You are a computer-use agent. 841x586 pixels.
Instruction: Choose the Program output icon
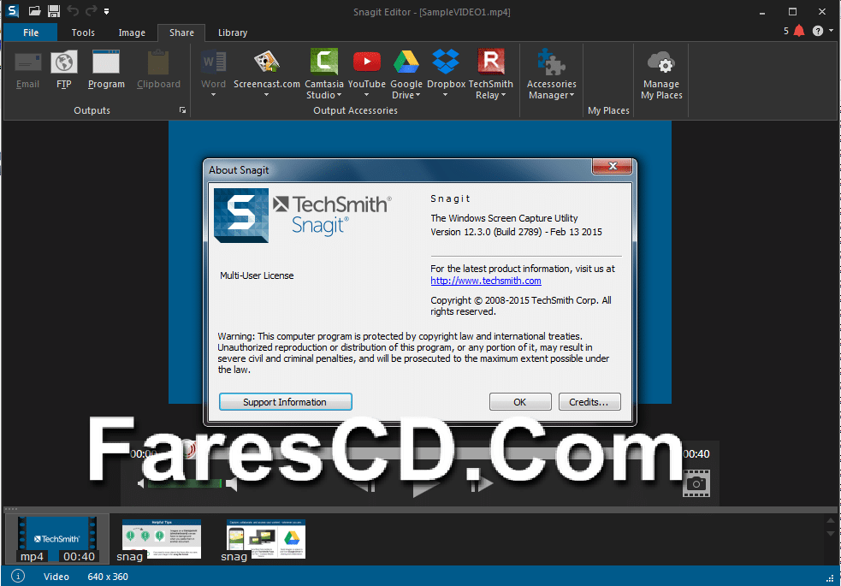pyautogui.click(x=106, y=62)
